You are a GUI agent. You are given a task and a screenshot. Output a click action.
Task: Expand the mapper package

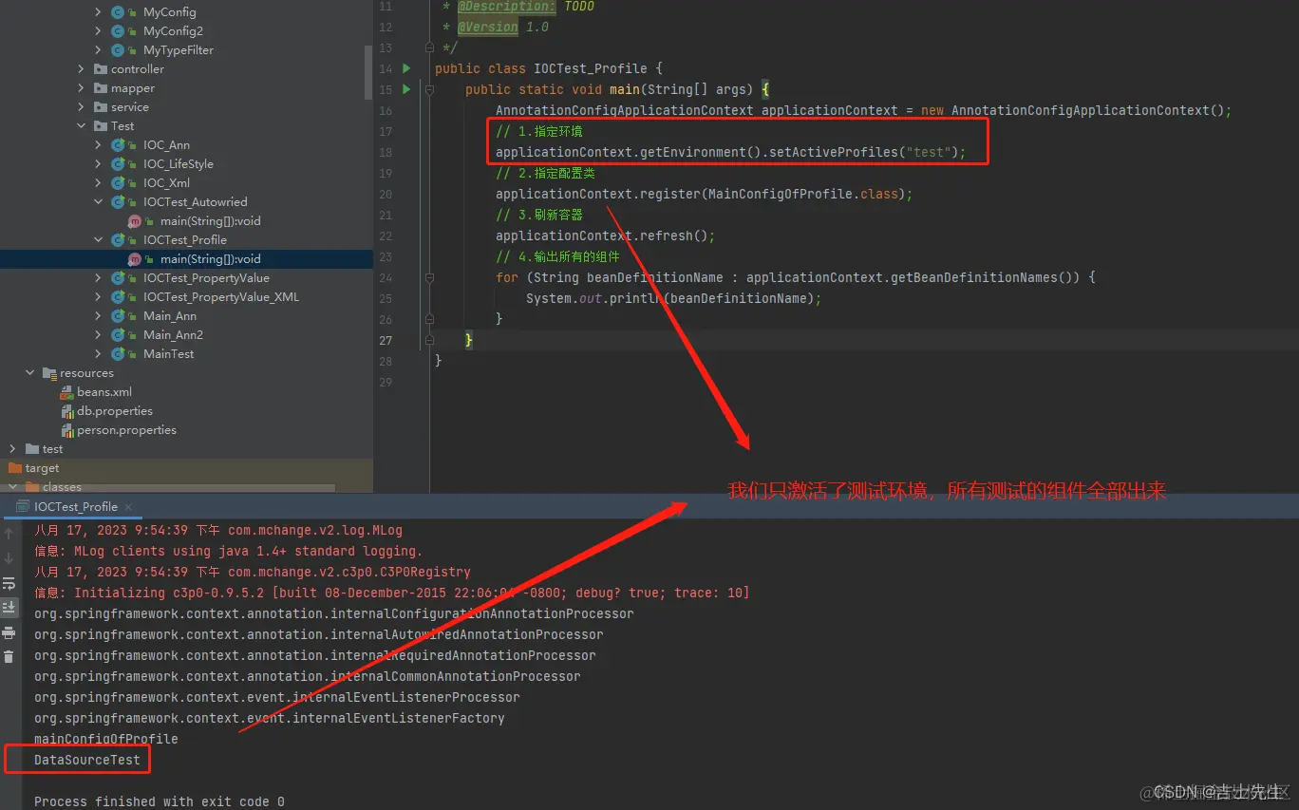point(82,88)
